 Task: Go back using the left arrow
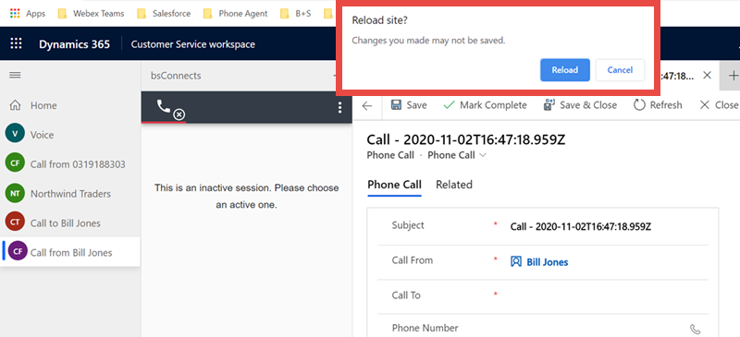click(x=367, y=105)
